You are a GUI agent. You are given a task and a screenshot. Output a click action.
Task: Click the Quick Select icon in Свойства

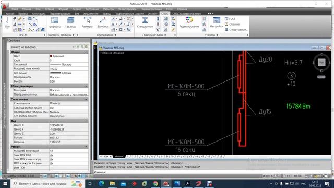click(86, 46)
